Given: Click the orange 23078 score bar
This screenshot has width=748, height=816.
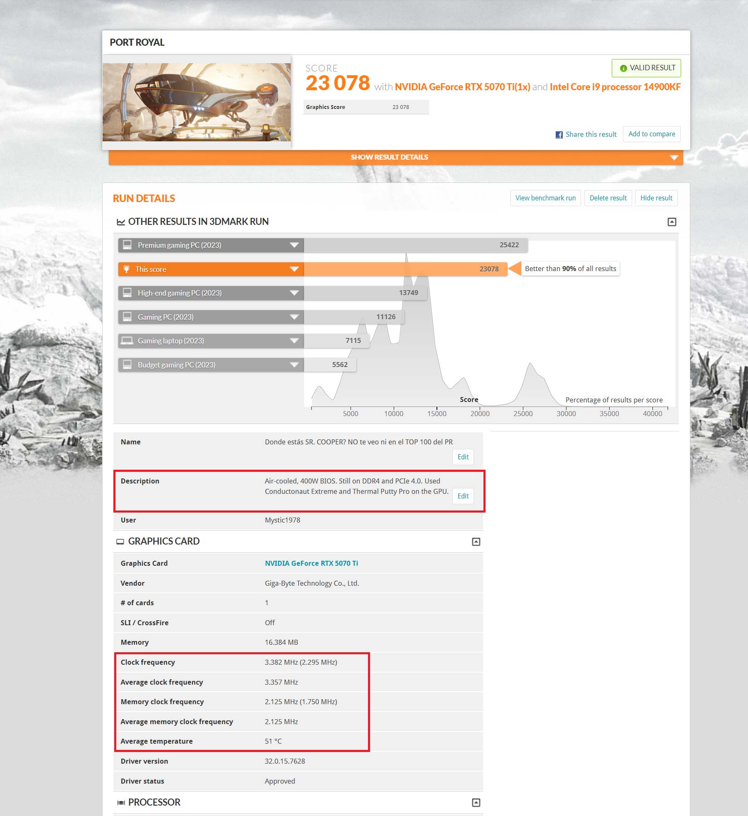Looking at the screenshot, I should point(405,269).
